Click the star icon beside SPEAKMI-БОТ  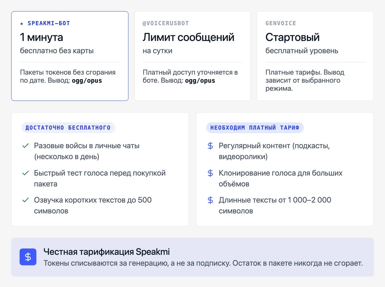22,24
